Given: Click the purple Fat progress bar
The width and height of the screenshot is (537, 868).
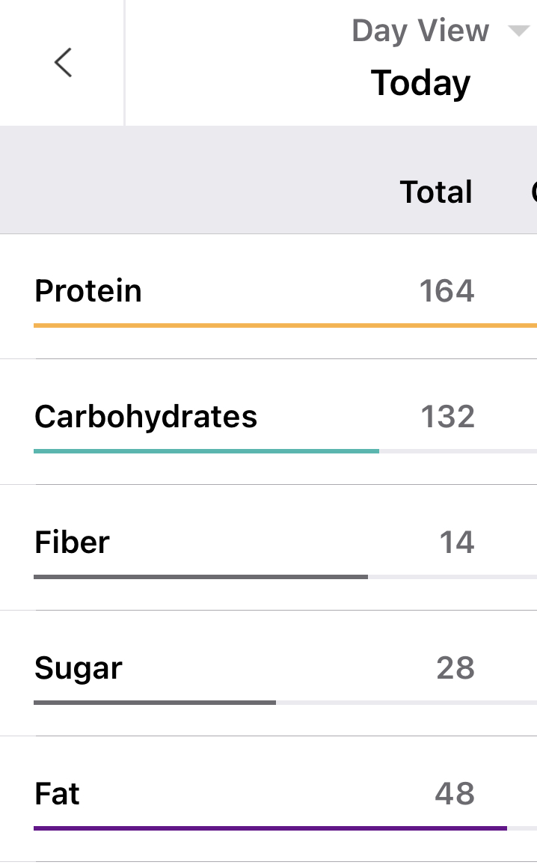Looking at the screenshot, I should click(x=270, y=828).
